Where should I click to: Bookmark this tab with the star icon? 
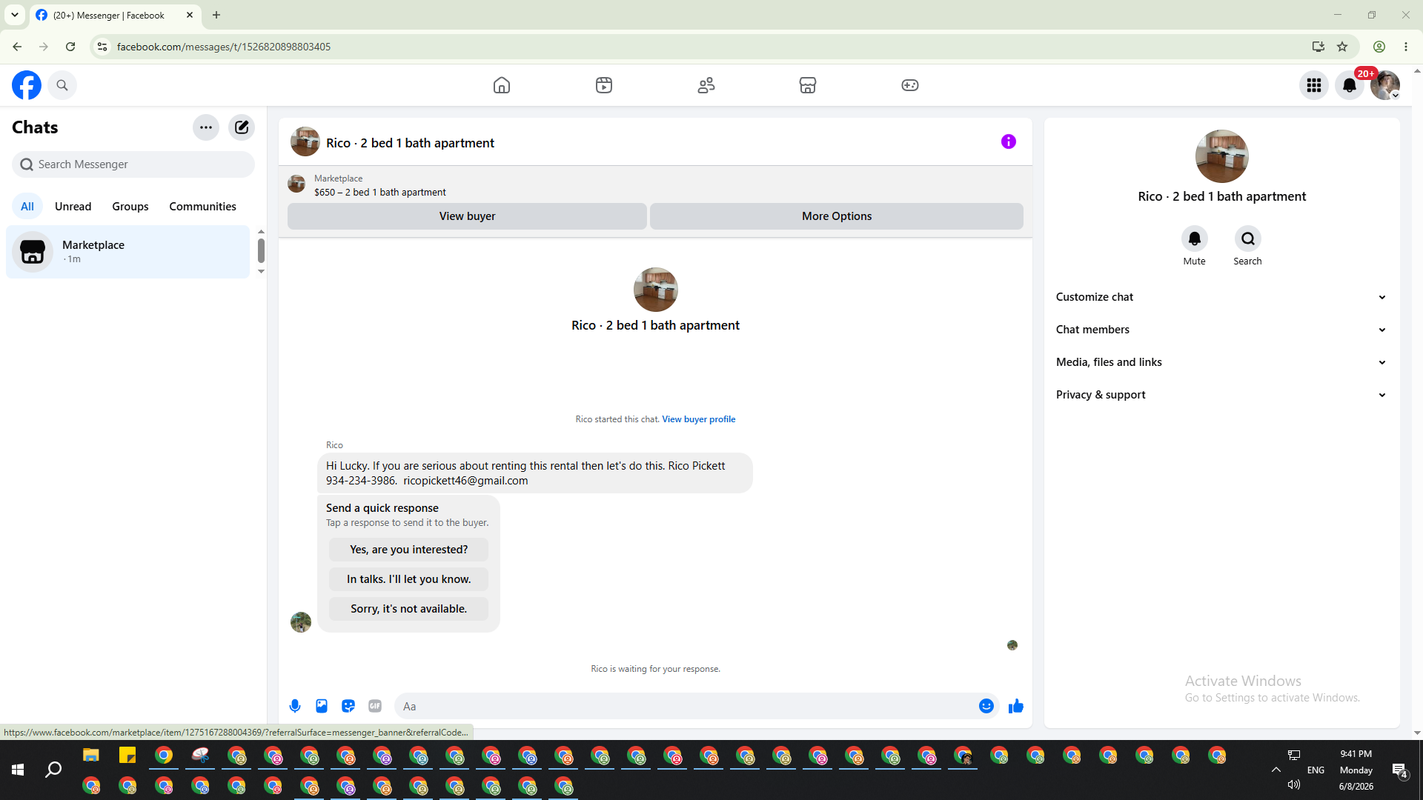(1342, 47)
